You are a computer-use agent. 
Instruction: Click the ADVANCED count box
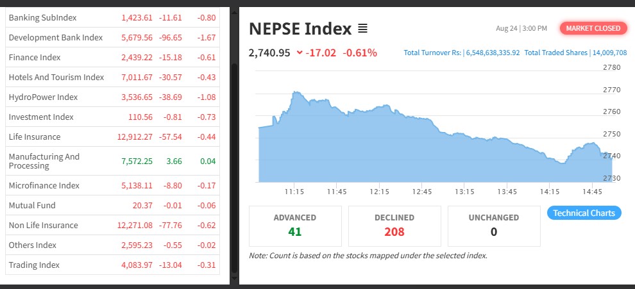point(295,226)
